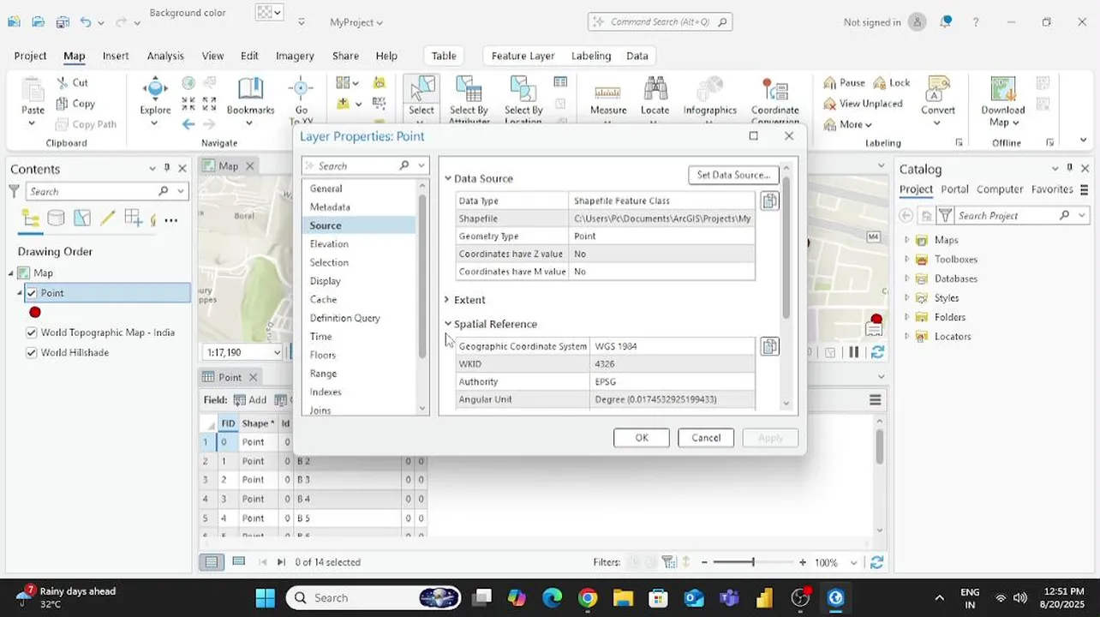Open the map scale dropdown
Image resolution: width=1100 pixels, height=617 pixels.
click(x=277, y=352)
